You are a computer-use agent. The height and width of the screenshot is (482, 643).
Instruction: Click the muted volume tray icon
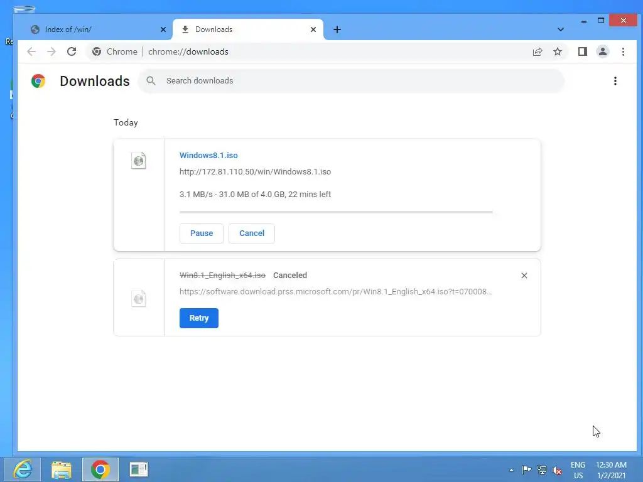click(557, 469)
